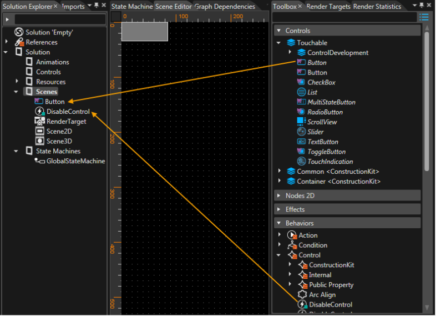Expand the References node
The height and width of the screenshot is (316, 436).
[x=7, y=42]
